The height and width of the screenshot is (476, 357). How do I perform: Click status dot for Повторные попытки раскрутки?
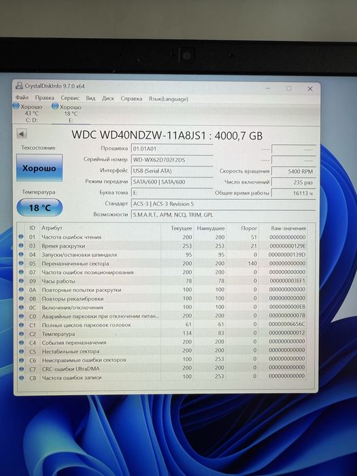tap(21, 290)
